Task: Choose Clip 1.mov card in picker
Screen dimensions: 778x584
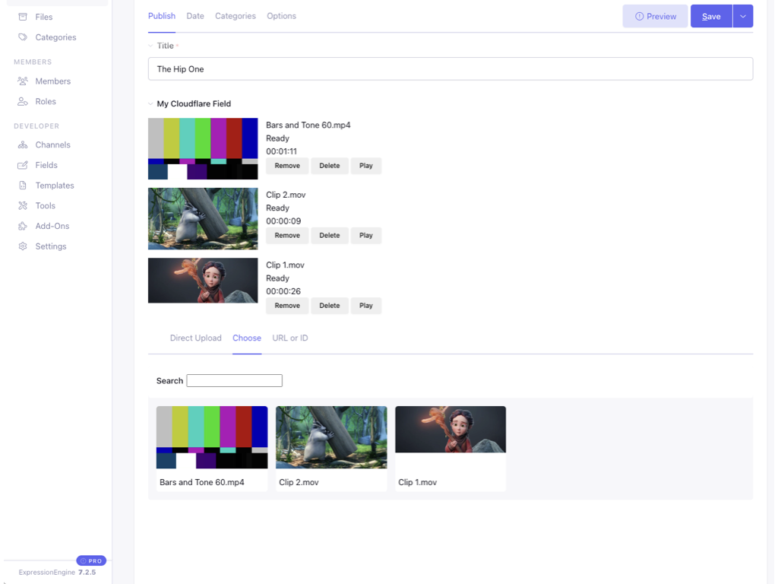Action: coord(451,449)
